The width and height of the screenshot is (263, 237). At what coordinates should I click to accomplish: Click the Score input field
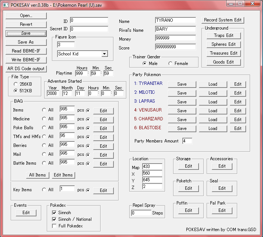[x=175, y=47]
